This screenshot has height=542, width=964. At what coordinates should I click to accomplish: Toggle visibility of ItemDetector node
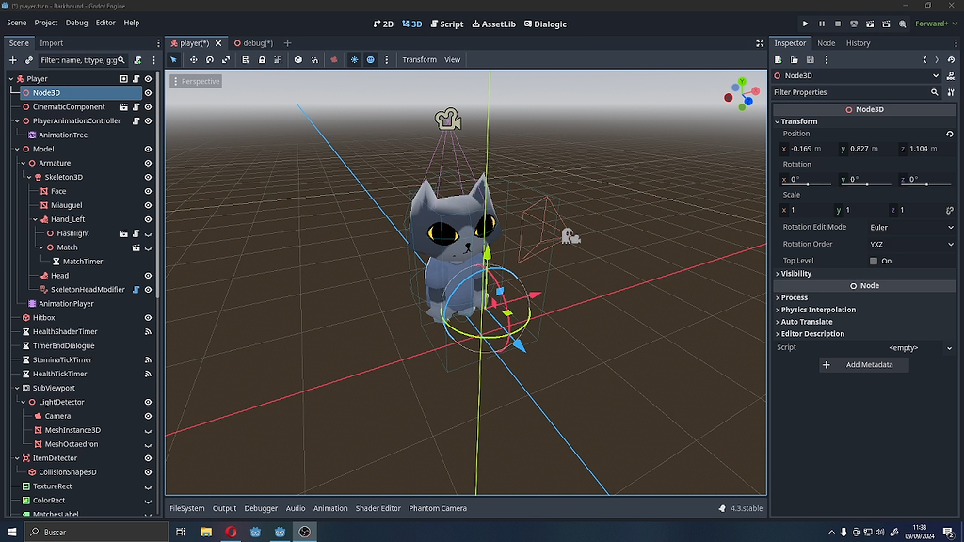pos(148,458)
